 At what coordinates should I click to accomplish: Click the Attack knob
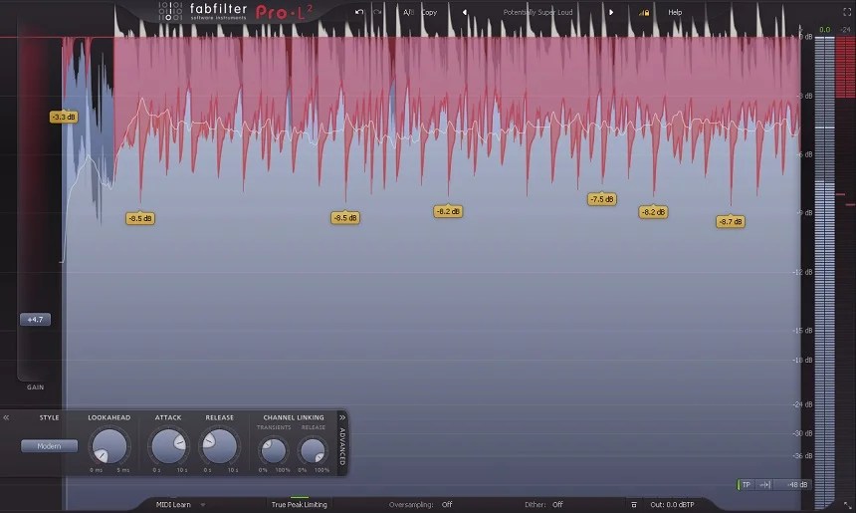tap(168, 446)
